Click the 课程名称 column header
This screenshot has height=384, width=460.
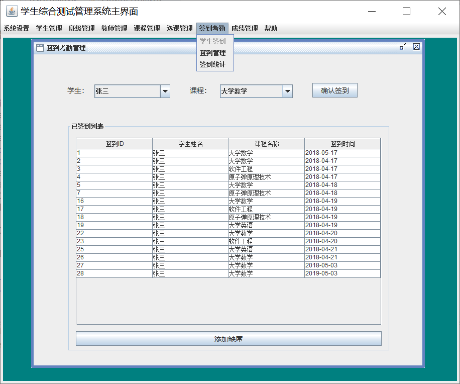[266, 144]
